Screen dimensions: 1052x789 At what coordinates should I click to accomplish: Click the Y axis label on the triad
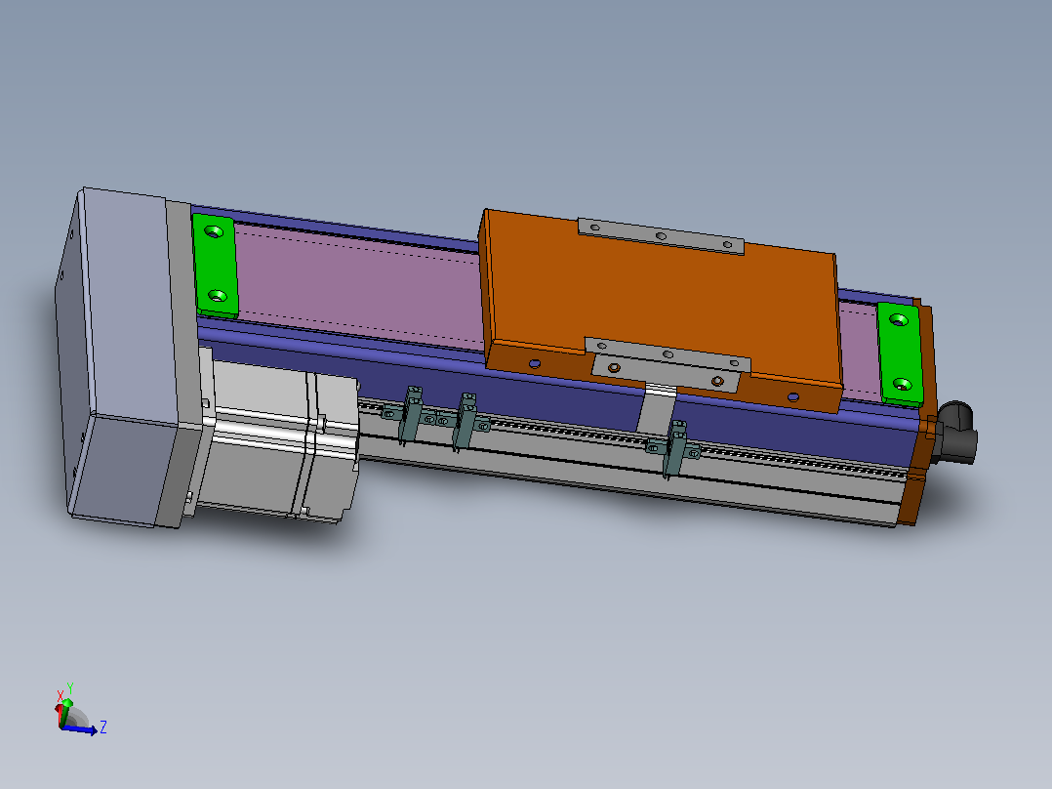70,688
